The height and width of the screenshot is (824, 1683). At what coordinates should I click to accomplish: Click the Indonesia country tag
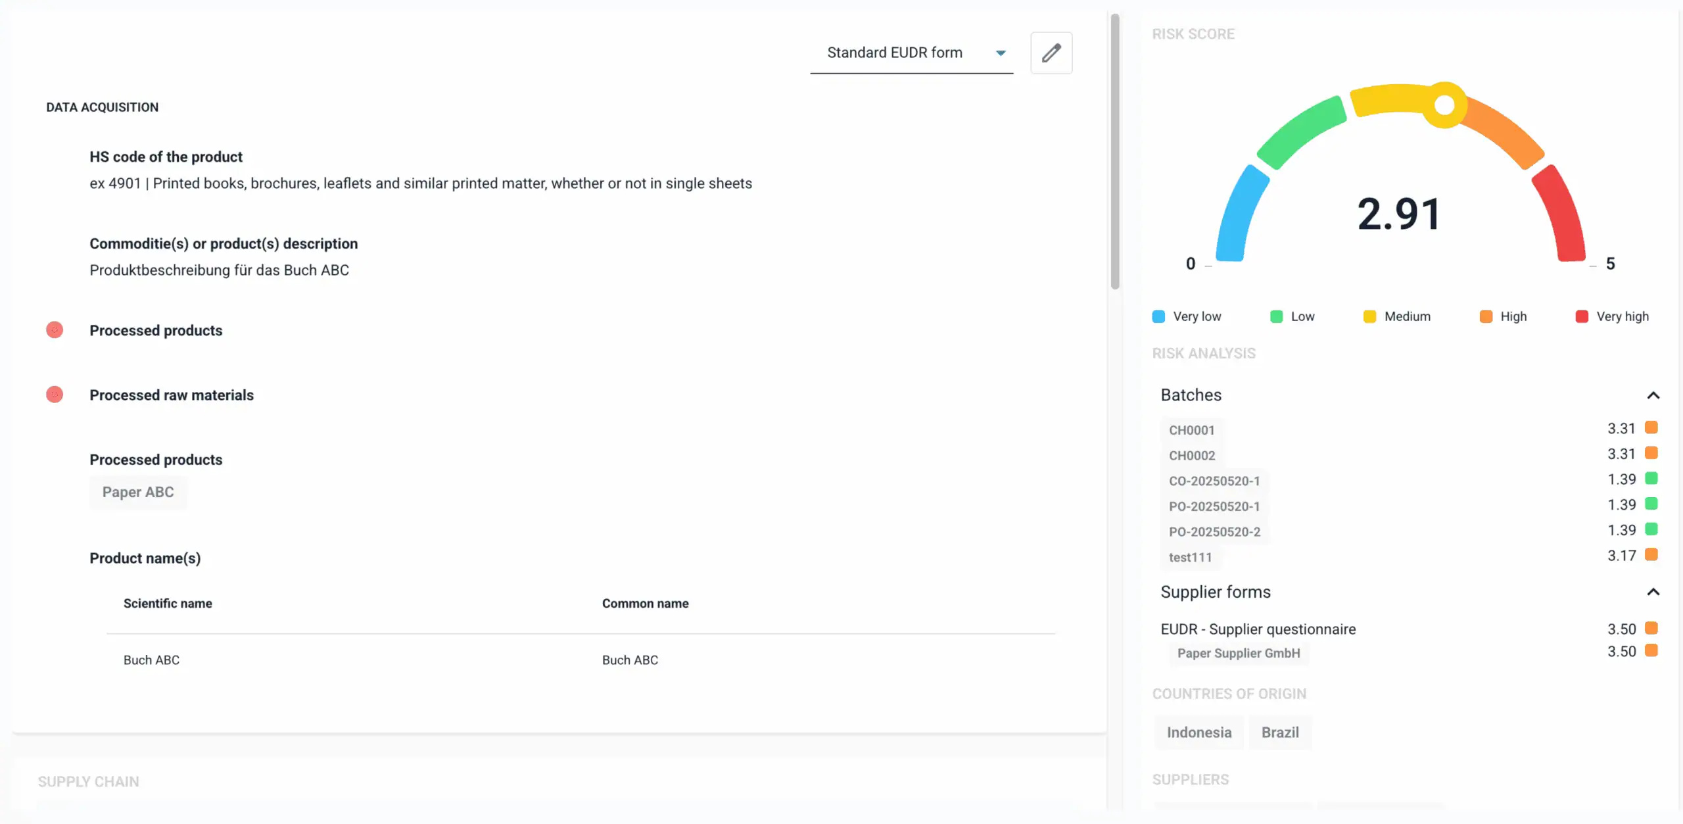[1198, 733]
